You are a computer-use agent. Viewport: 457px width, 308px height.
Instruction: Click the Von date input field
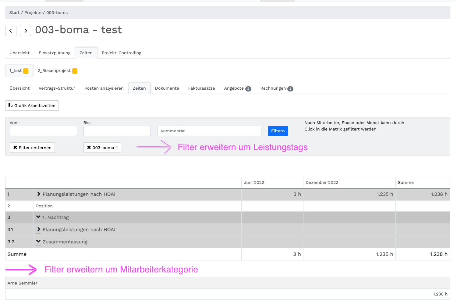pos(43,131)
